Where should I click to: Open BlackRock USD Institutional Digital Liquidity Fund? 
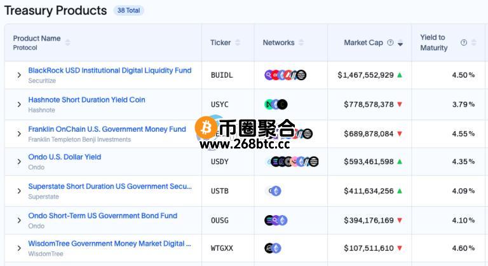point(109,71)
